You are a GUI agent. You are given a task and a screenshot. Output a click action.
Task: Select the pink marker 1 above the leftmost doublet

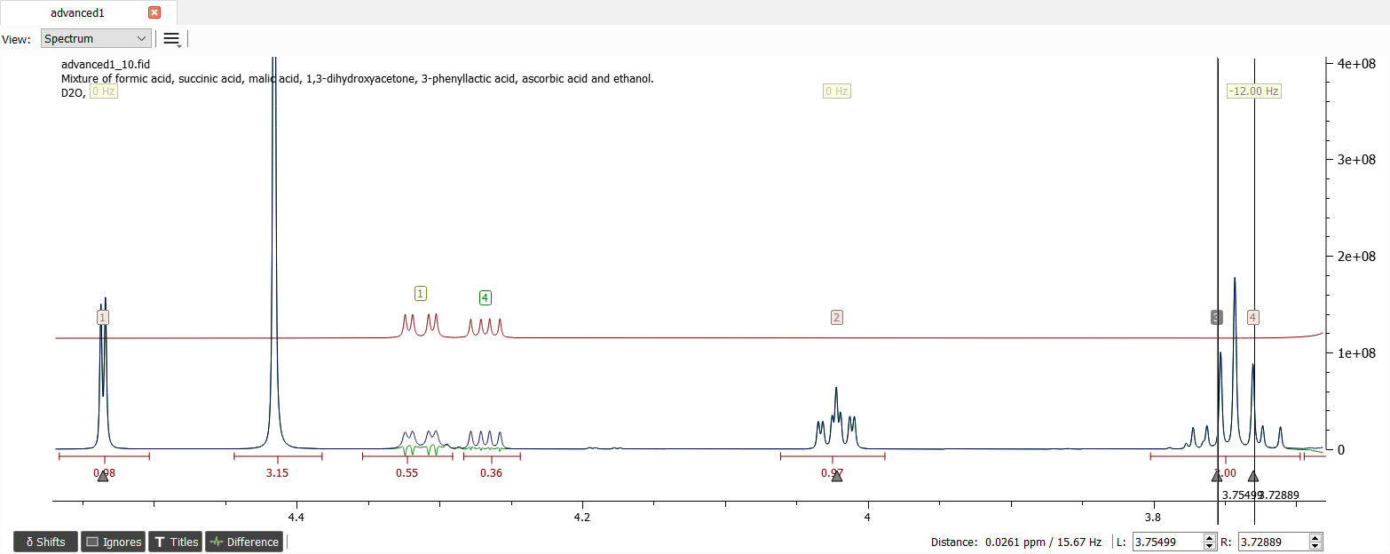pos(103,317)
